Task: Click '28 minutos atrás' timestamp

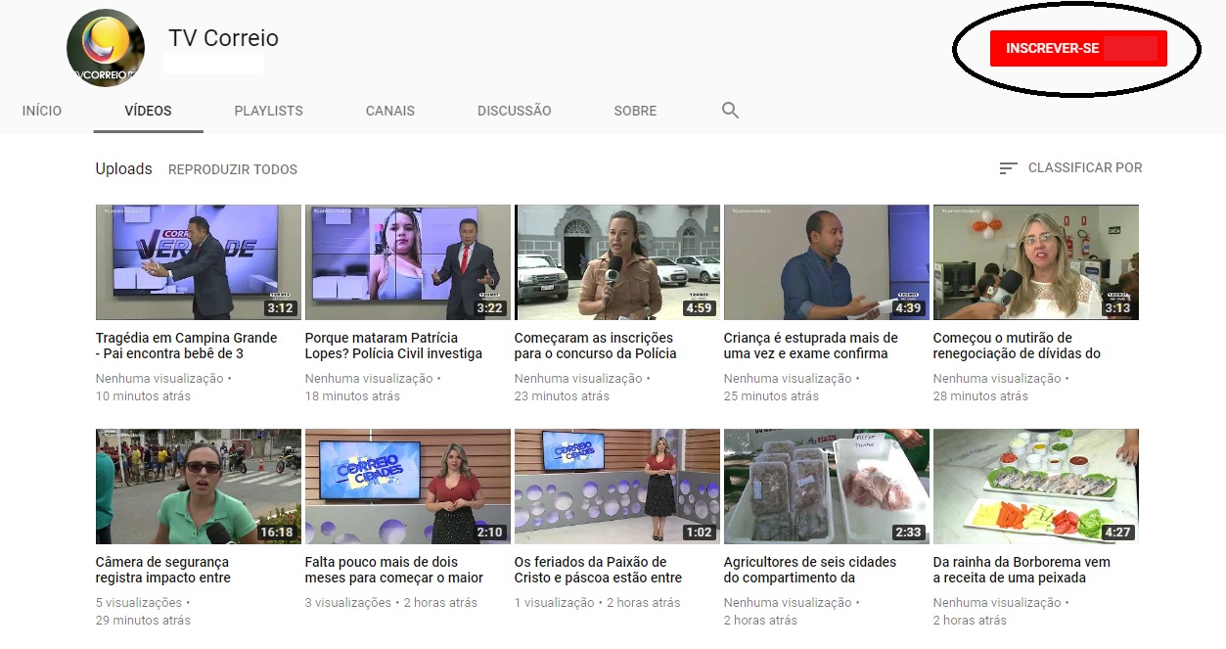Action: (x=981, y=396)
